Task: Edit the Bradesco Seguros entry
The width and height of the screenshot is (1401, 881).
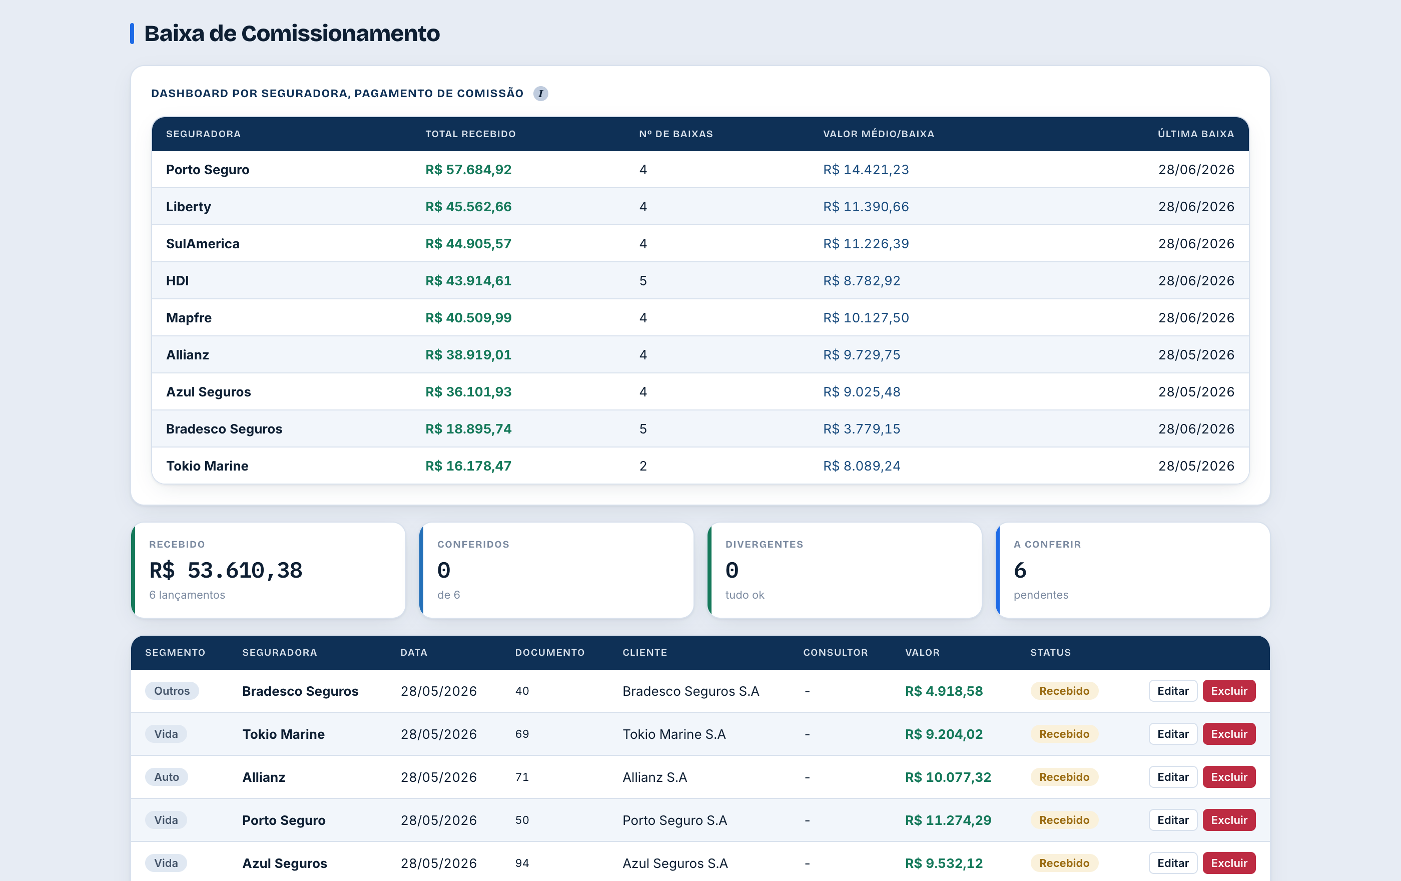Action: click(x=1172, y=691)
